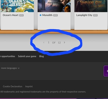This screenshot has height=99, width=108.
Task: Go to next page arrow
Action: pos(64,43)
